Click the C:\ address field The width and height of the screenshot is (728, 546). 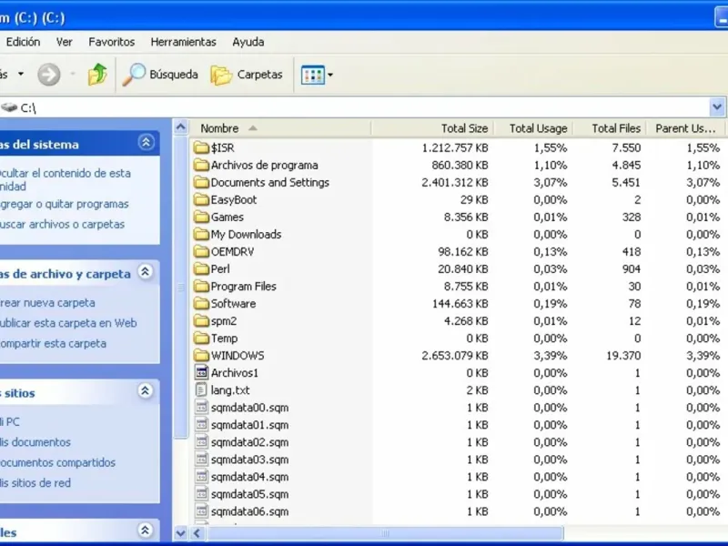point(355,107)
